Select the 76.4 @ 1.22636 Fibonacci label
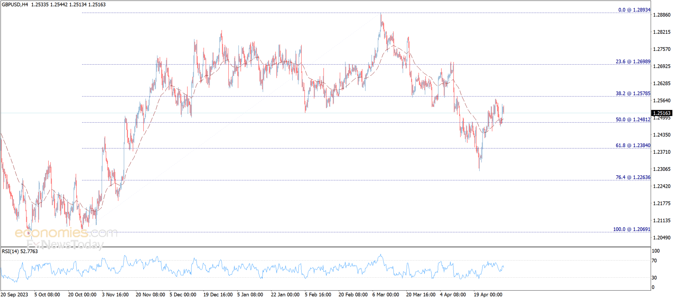The image size is (675, 299). pyautogui.click(x=633, y=177)
